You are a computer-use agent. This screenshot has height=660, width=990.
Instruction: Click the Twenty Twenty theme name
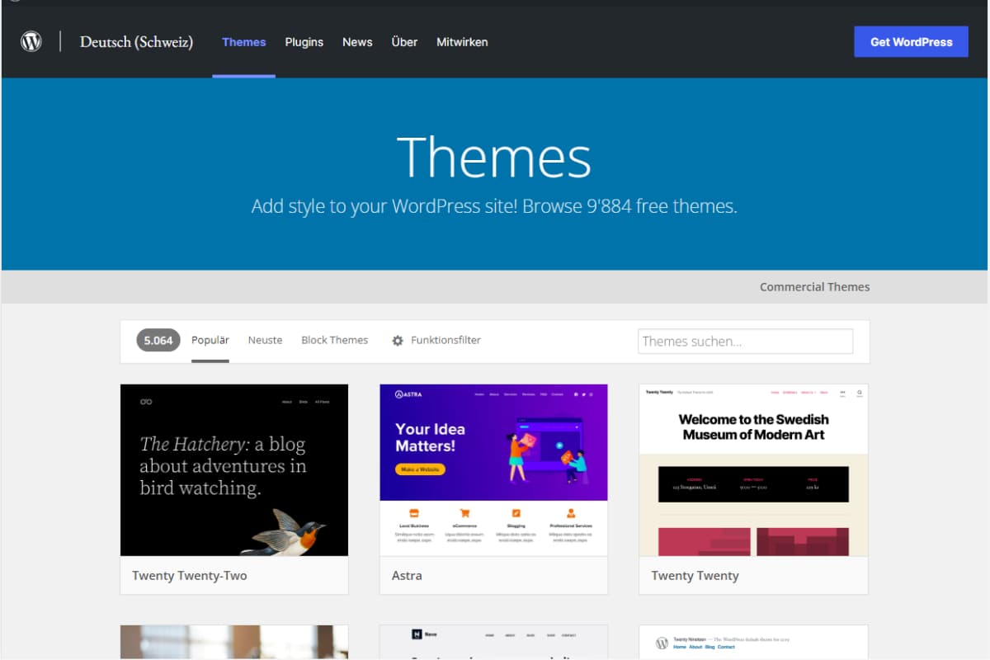695,576
